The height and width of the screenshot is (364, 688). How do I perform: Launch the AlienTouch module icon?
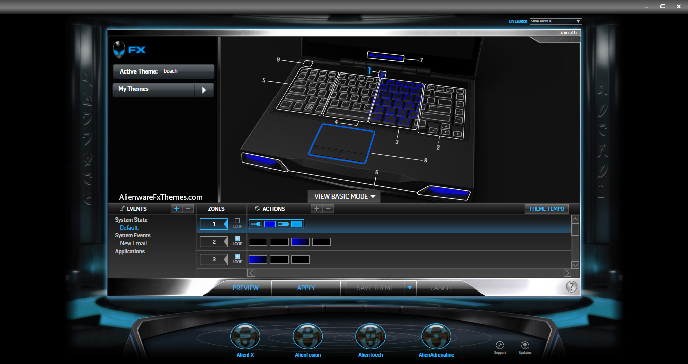(370, 336)
